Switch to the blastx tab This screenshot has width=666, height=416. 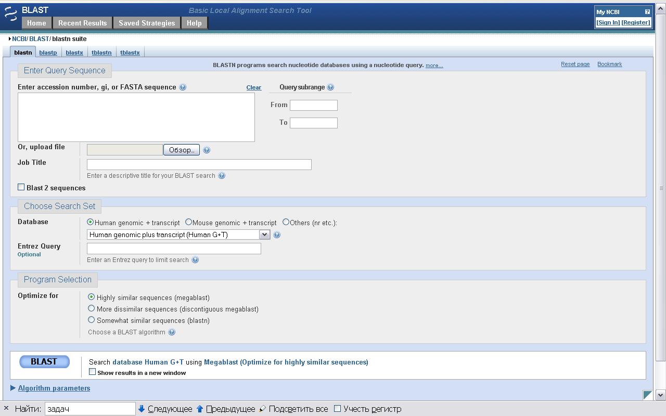[74, 53]
